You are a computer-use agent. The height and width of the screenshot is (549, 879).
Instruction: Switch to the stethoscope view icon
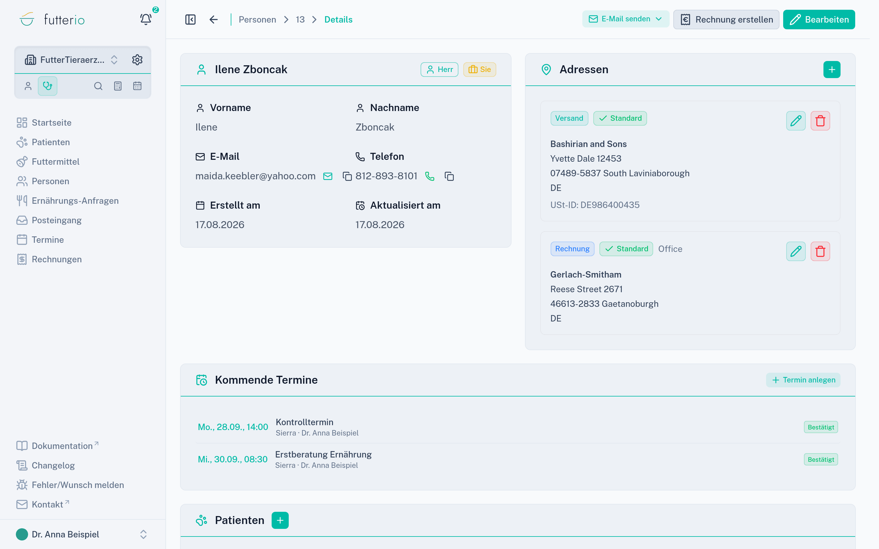click(48, 86)
